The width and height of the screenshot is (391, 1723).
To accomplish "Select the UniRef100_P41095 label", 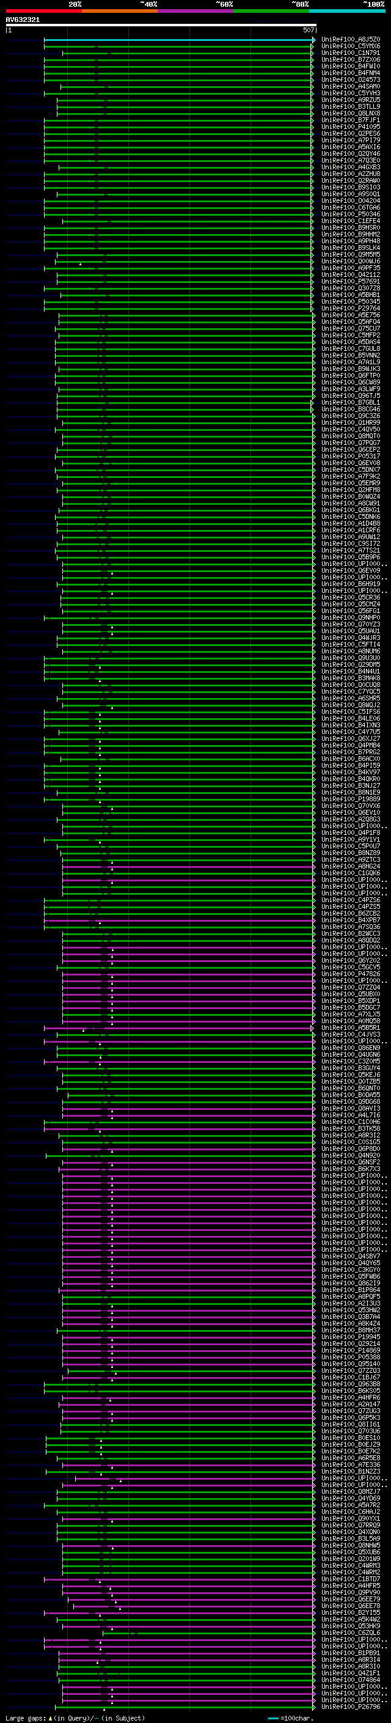I will point(351,127).
